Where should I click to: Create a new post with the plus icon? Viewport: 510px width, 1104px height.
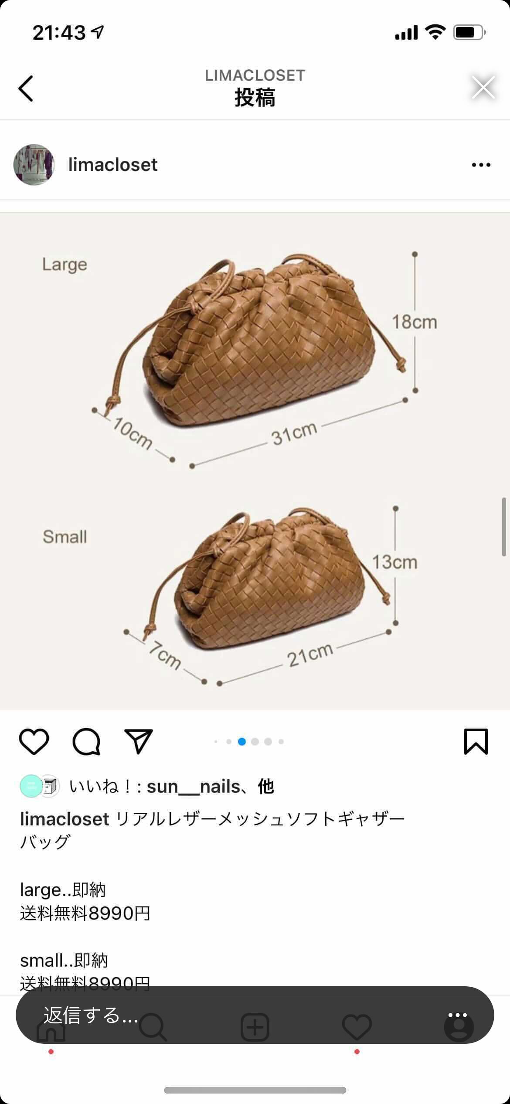coord(255,1027)
